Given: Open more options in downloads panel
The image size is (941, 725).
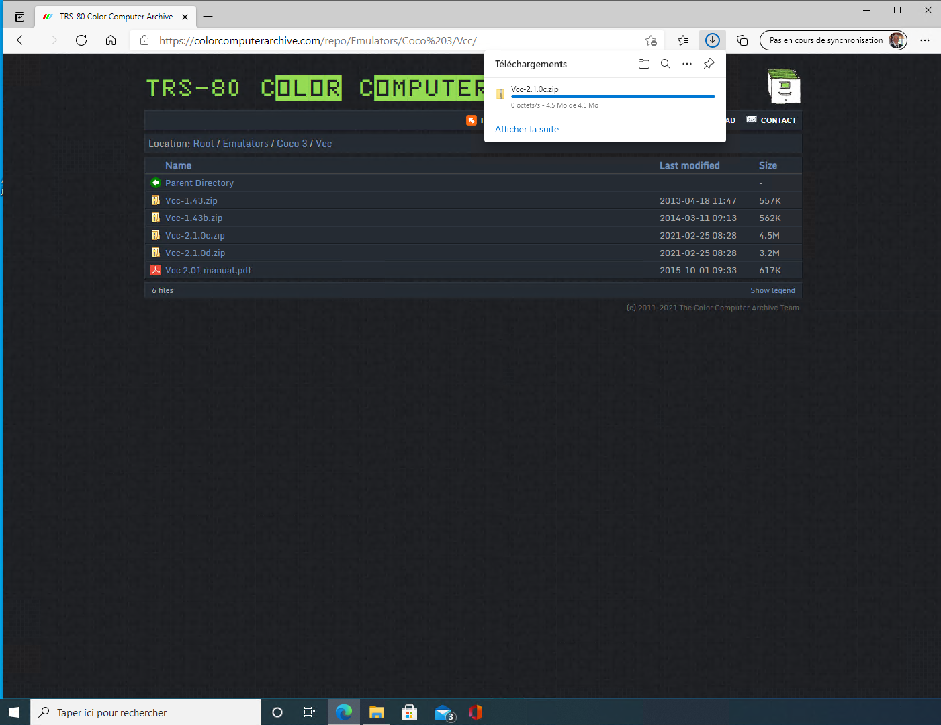Looking at the screenshot, I should point(686,64).
